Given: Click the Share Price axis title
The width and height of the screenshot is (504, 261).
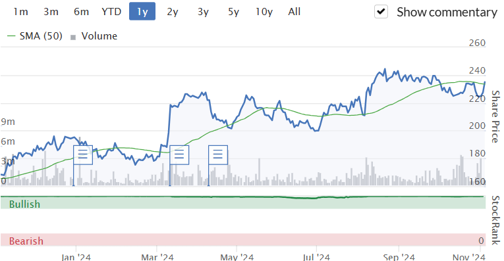Looking at the screenshot, I should pos(495,116).
